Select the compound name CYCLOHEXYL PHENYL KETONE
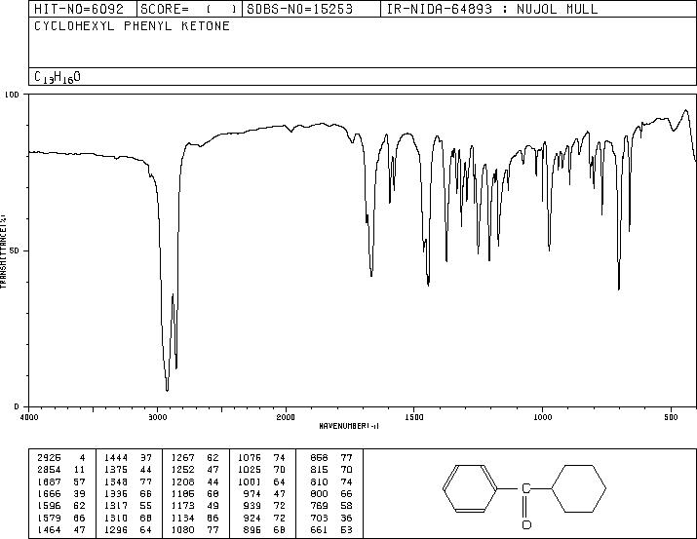The height and width of the screenshot is (539, 697). (132, 25)
